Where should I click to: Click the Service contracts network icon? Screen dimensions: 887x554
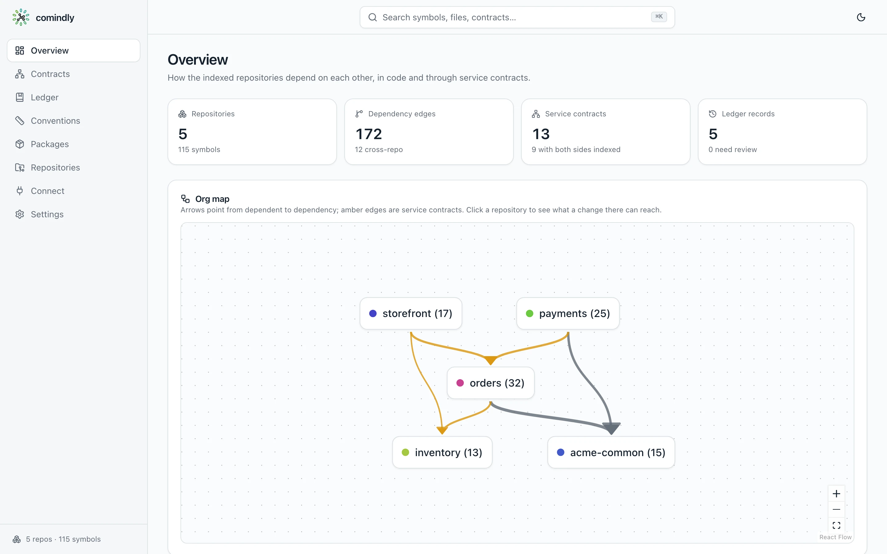click(536, 114)
